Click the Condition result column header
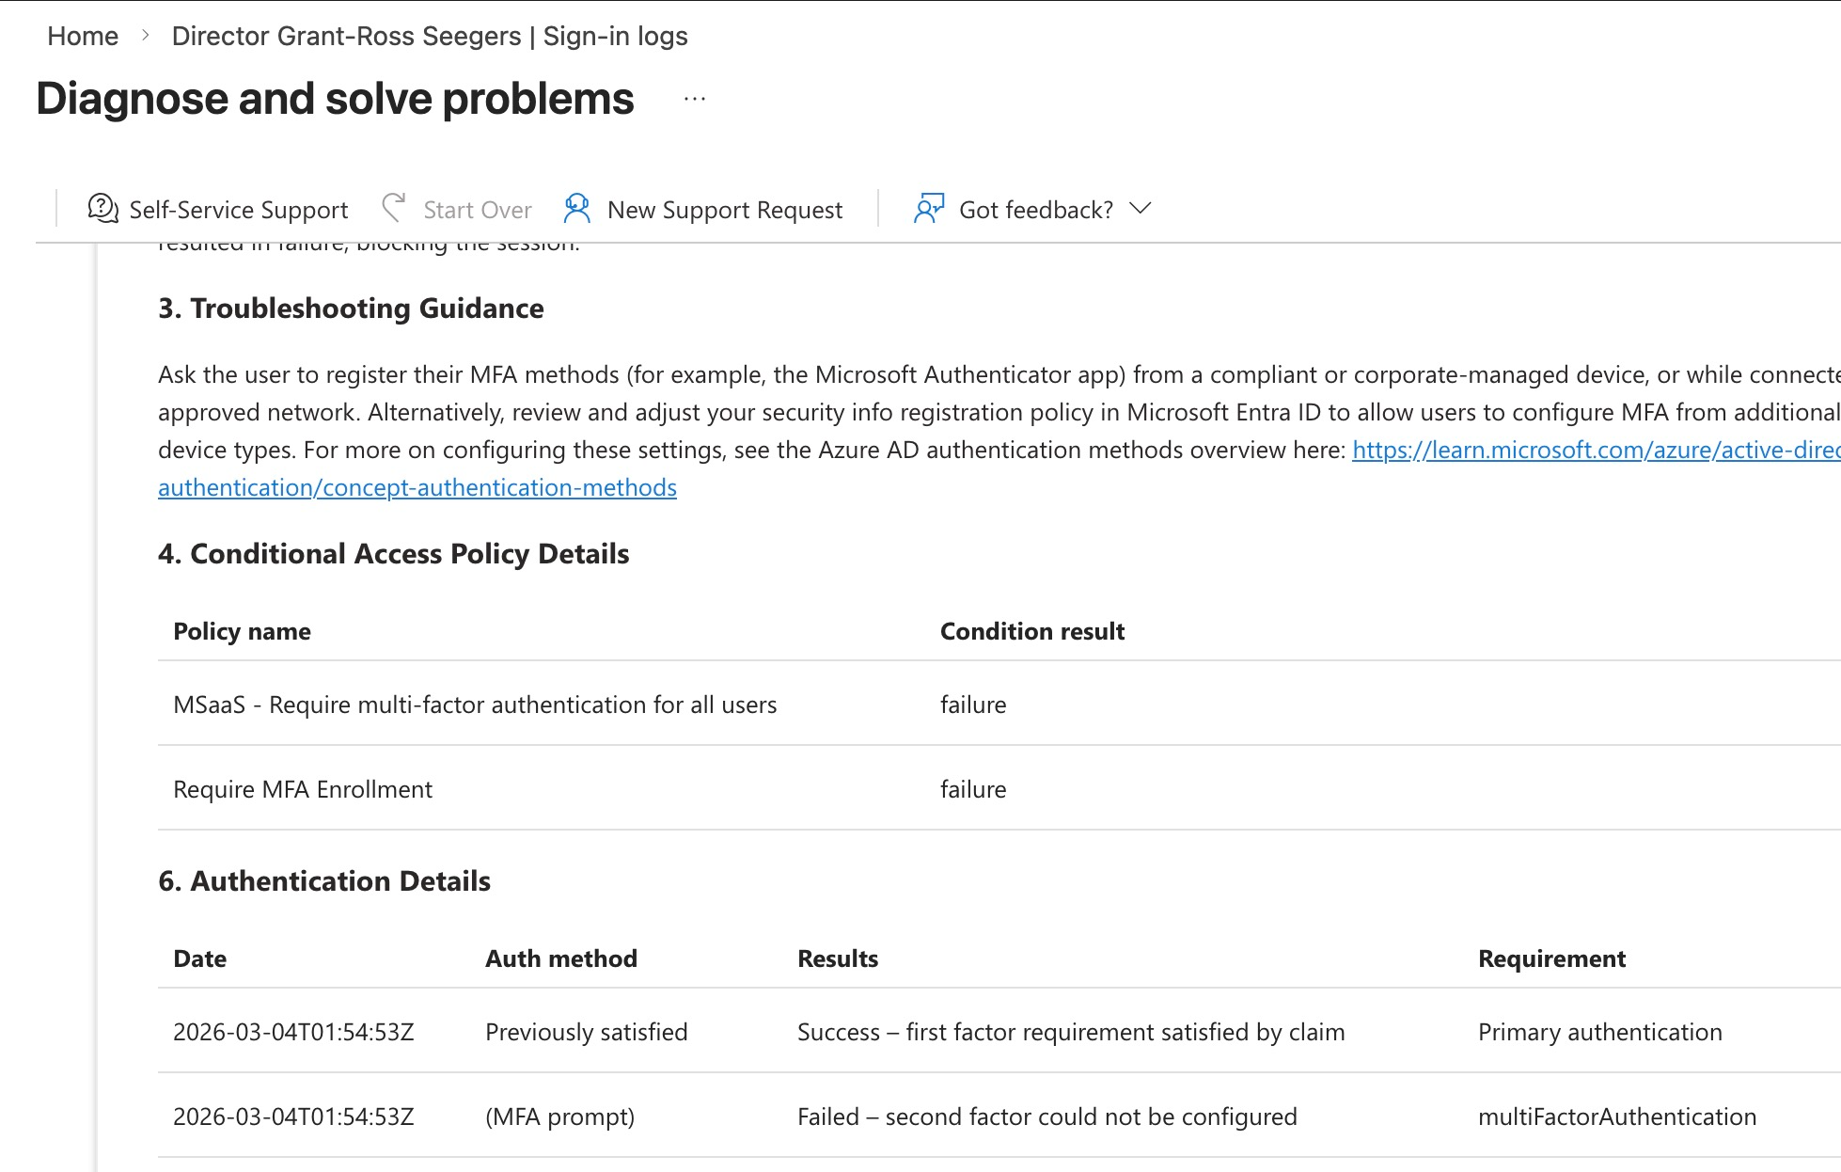 1031,631
